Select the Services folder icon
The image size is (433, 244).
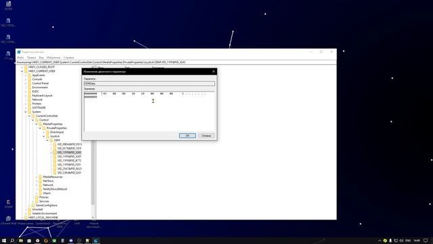37,201
